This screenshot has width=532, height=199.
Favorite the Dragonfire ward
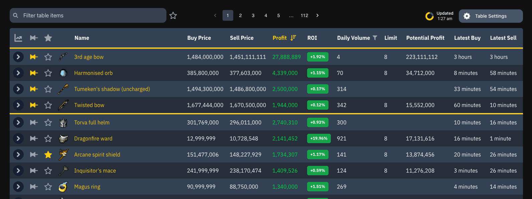(48, 138)
